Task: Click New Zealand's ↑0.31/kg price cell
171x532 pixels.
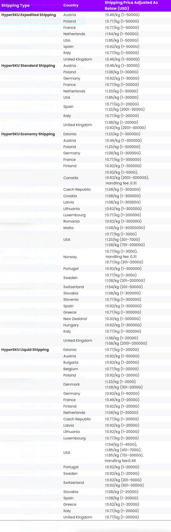Action: tap(123, 319)
